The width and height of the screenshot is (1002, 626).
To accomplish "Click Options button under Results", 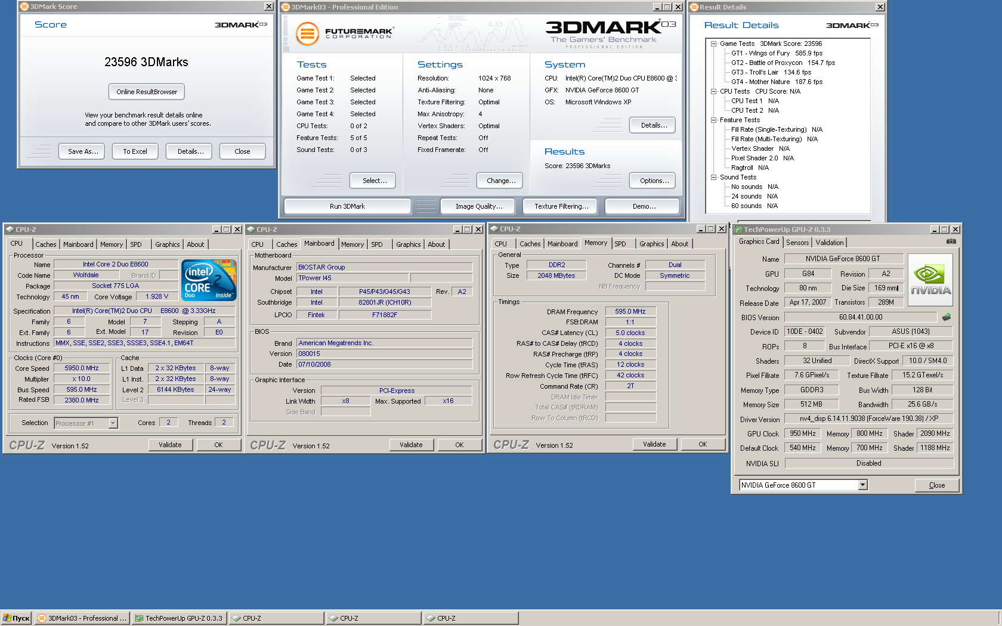I will (x=652, y=181).
